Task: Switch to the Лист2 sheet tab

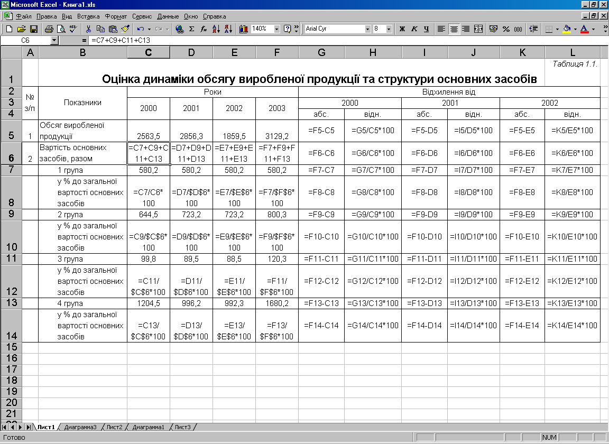Action: pos(114,427)
